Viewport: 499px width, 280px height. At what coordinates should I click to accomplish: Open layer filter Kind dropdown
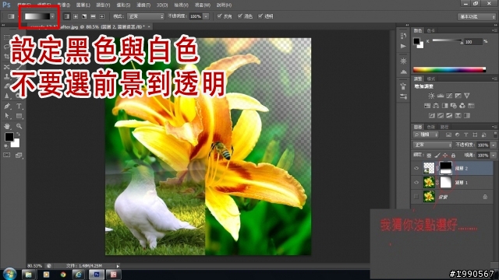tap(426, 135)
